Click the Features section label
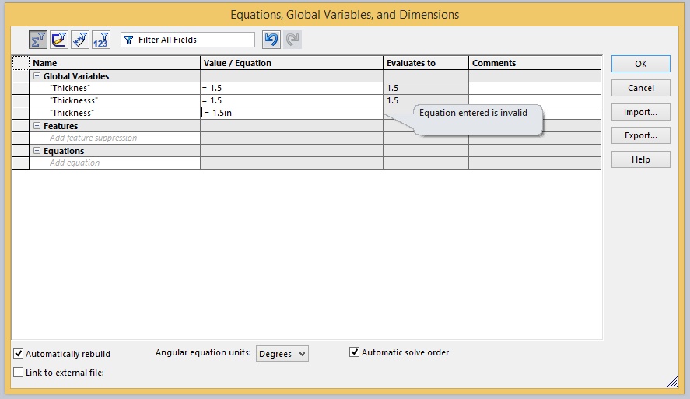The height and width of the screenshot is (399, 690). point(61,126)
